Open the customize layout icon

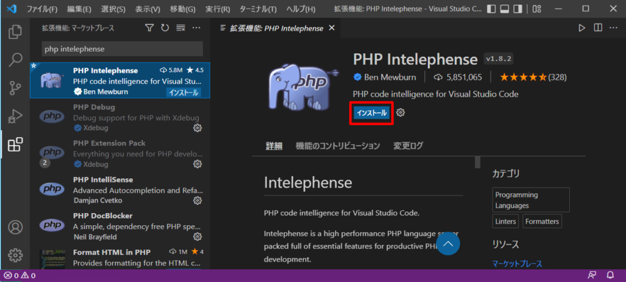[537, 9]
